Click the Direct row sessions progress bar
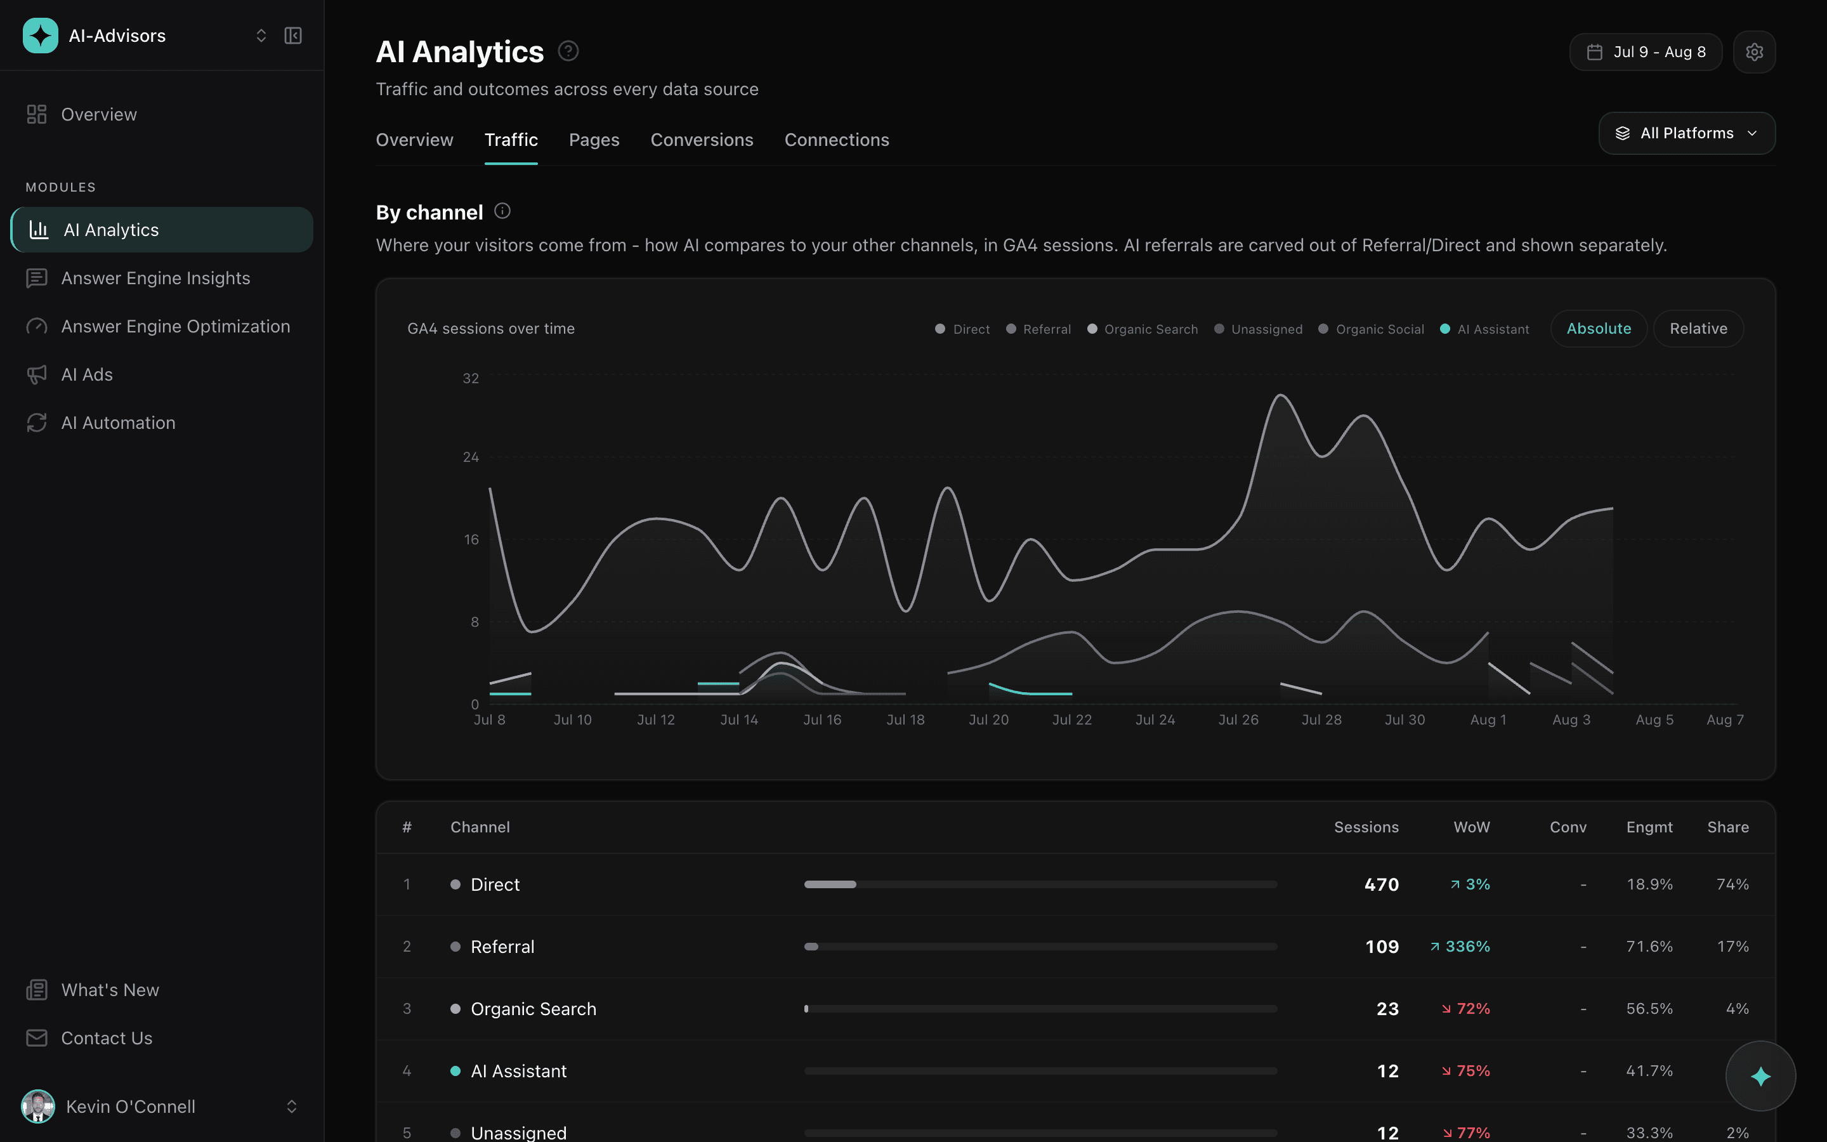 pyautogui.click(x=1040, y=884)
